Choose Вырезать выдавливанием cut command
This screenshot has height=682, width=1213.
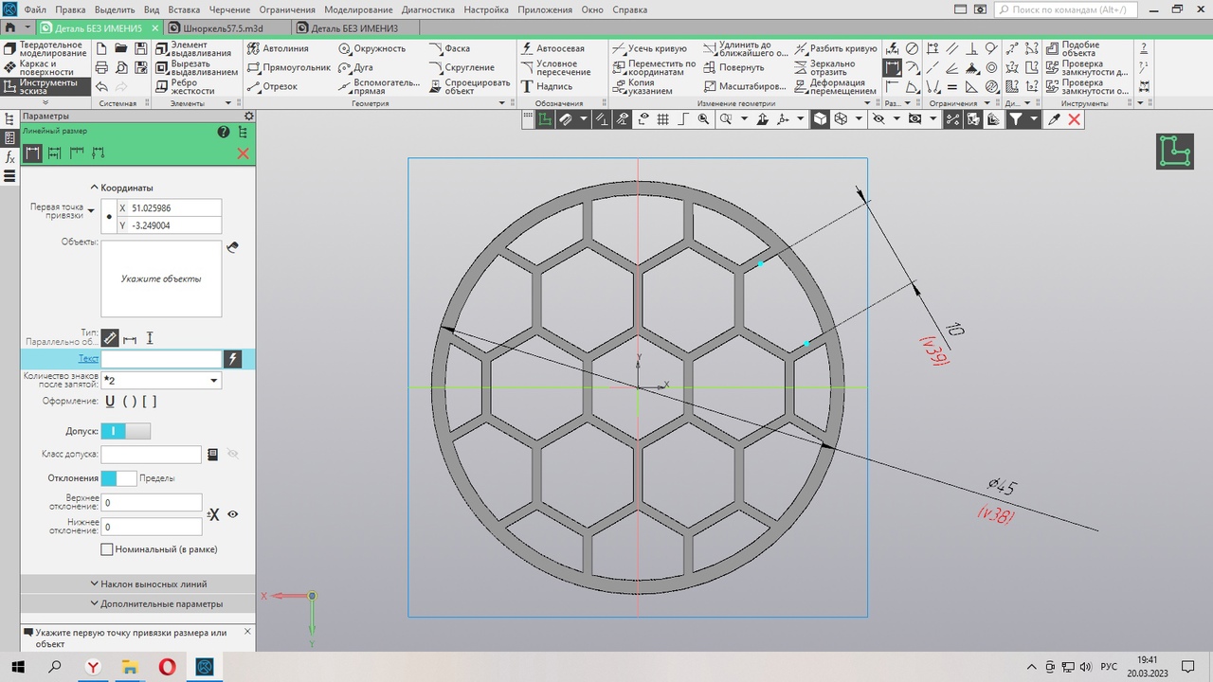[x=197, y=67]
